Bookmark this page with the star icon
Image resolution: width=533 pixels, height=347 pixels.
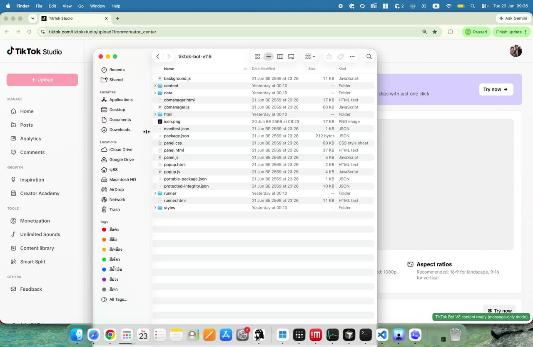(x=435, y=32)
